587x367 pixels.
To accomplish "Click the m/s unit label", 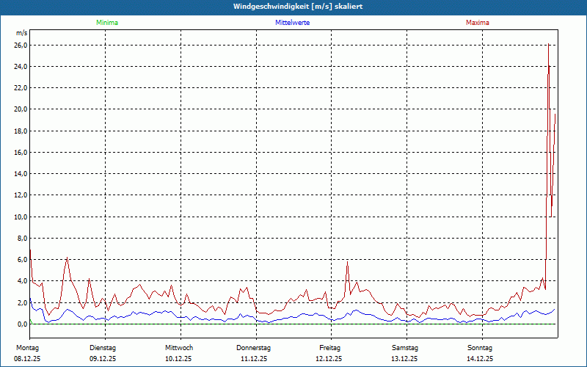I will (x=21, y=34).
